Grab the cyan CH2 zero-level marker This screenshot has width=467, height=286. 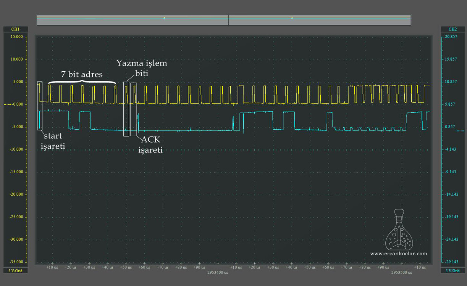(460, 131)
